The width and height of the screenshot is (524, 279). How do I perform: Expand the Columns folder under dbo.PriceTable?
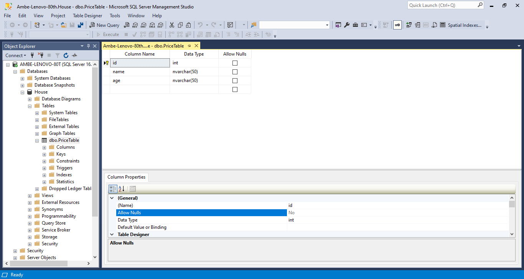coord(44,147)
